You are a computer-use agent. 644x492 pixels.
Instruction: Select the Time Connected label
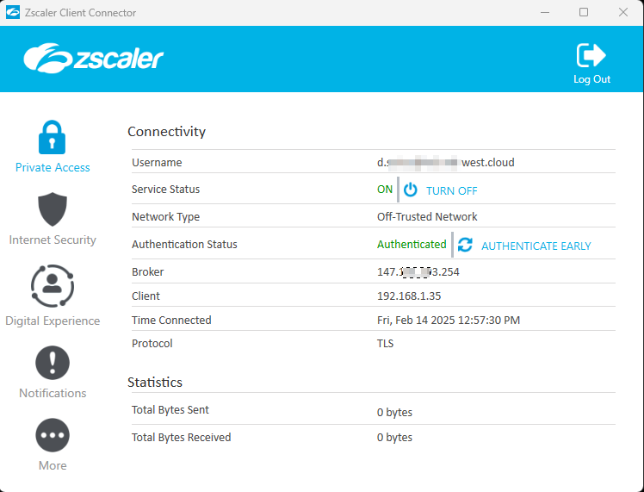click(x=171, y=321)
